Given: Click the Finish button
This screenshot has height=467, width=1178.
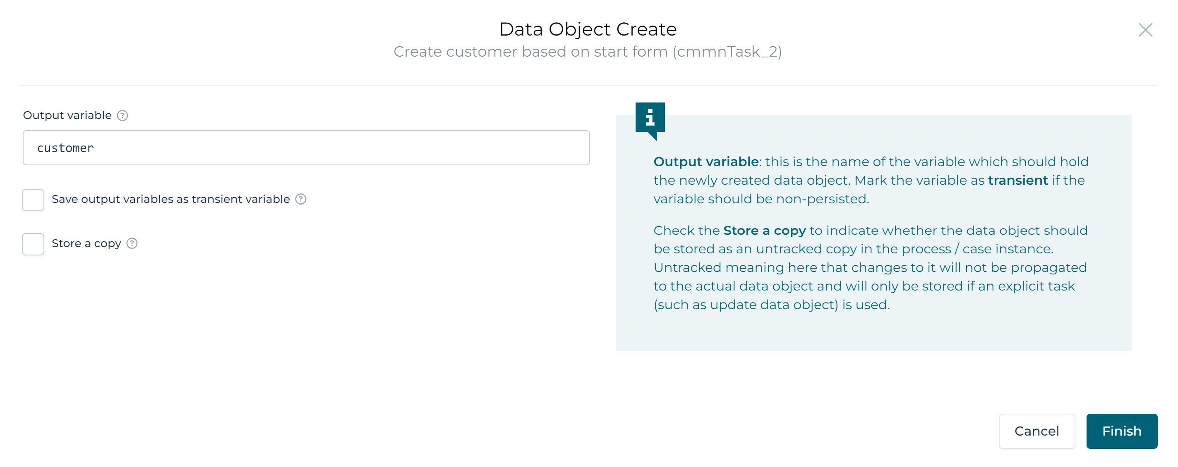Looking at the screenshot, I should [1121, 431].
